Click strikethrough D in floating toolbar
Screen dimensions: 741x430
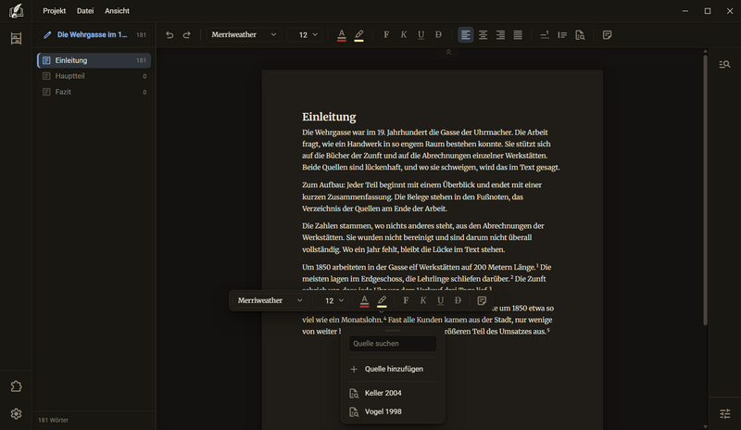pos(458,300)
